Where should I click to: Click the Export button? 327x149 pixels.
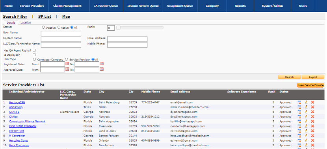tap(313, 77)
